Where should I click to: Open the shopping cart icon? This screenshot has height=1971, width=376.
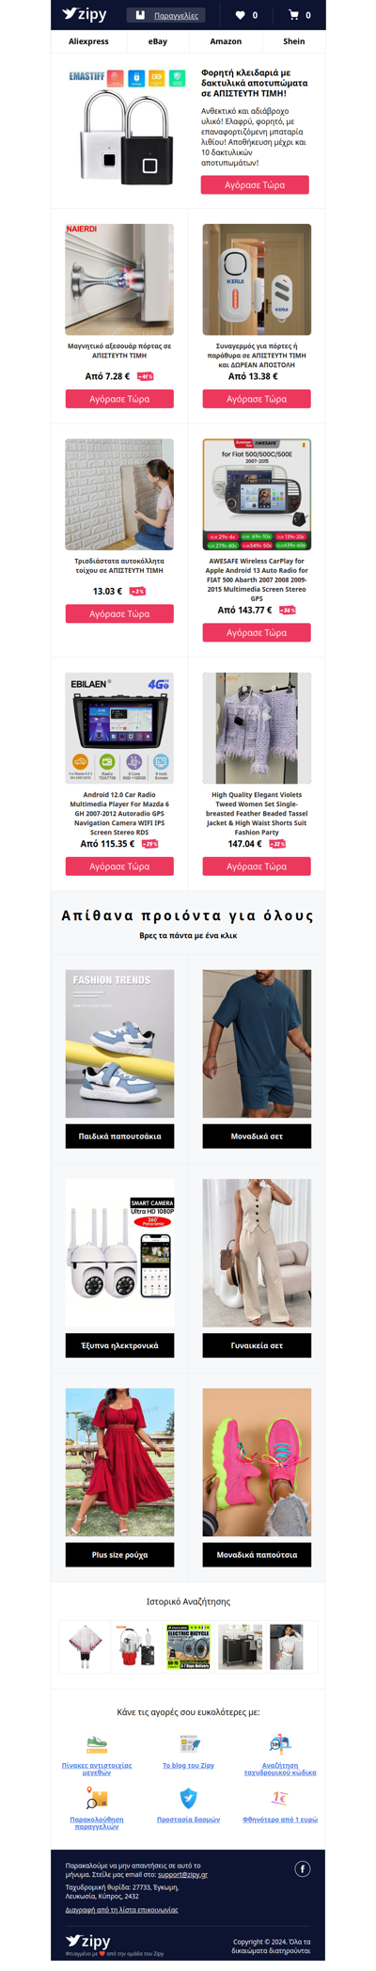[x=293, y=15]
